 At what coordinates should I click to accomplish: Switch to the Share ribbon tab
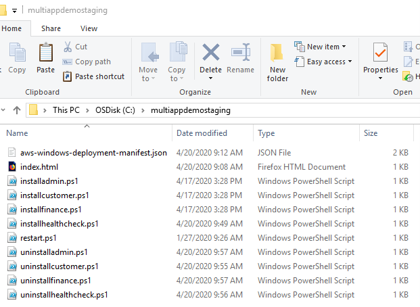click(51, 28)
